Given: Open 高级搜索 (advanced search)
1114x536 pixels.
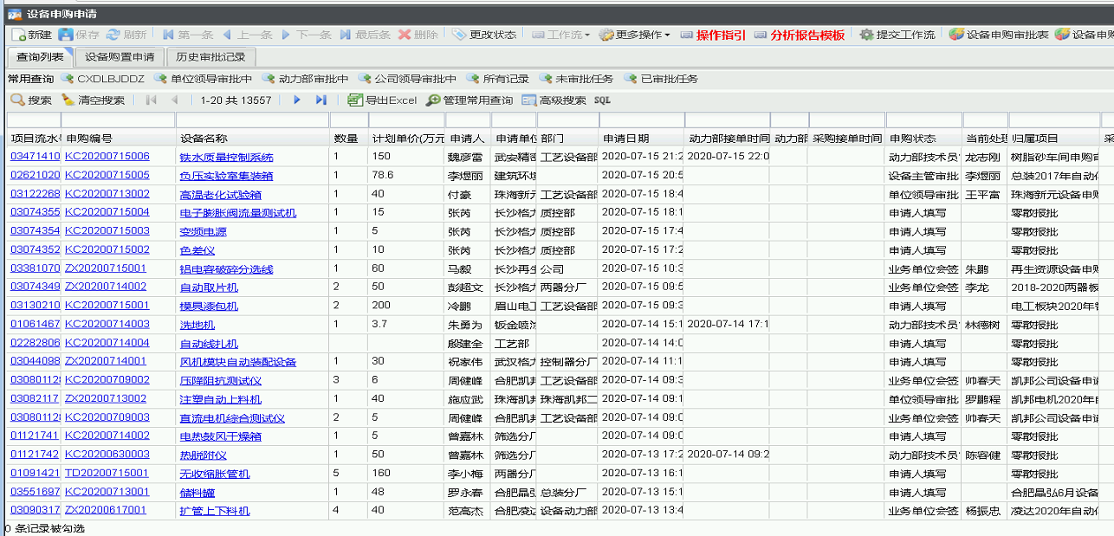Looking at the screenshot, I should 554,100.
